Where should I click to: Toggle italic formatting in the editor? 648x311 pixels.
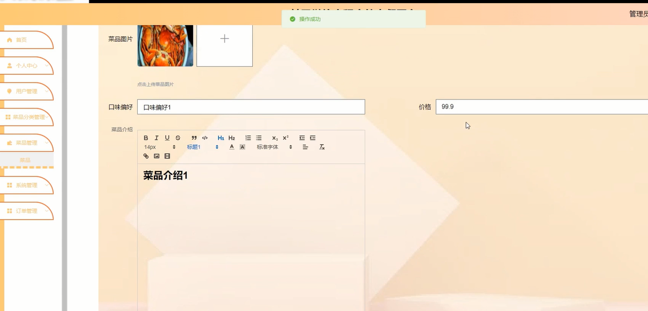pos(157,138)
